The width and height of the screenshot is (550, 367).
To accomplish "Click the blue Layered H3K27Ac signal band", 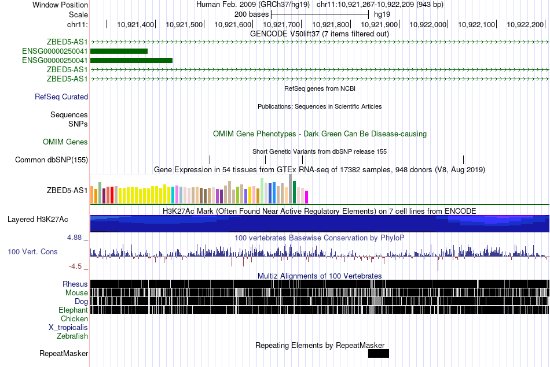I will point(320,224).
